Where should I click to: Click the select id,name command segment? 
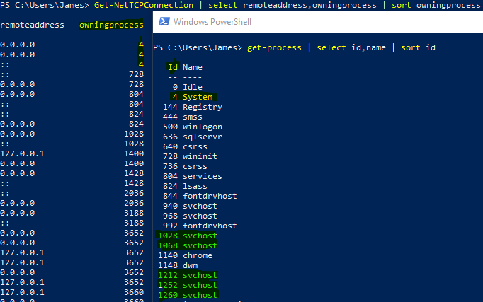coord(351,47)
